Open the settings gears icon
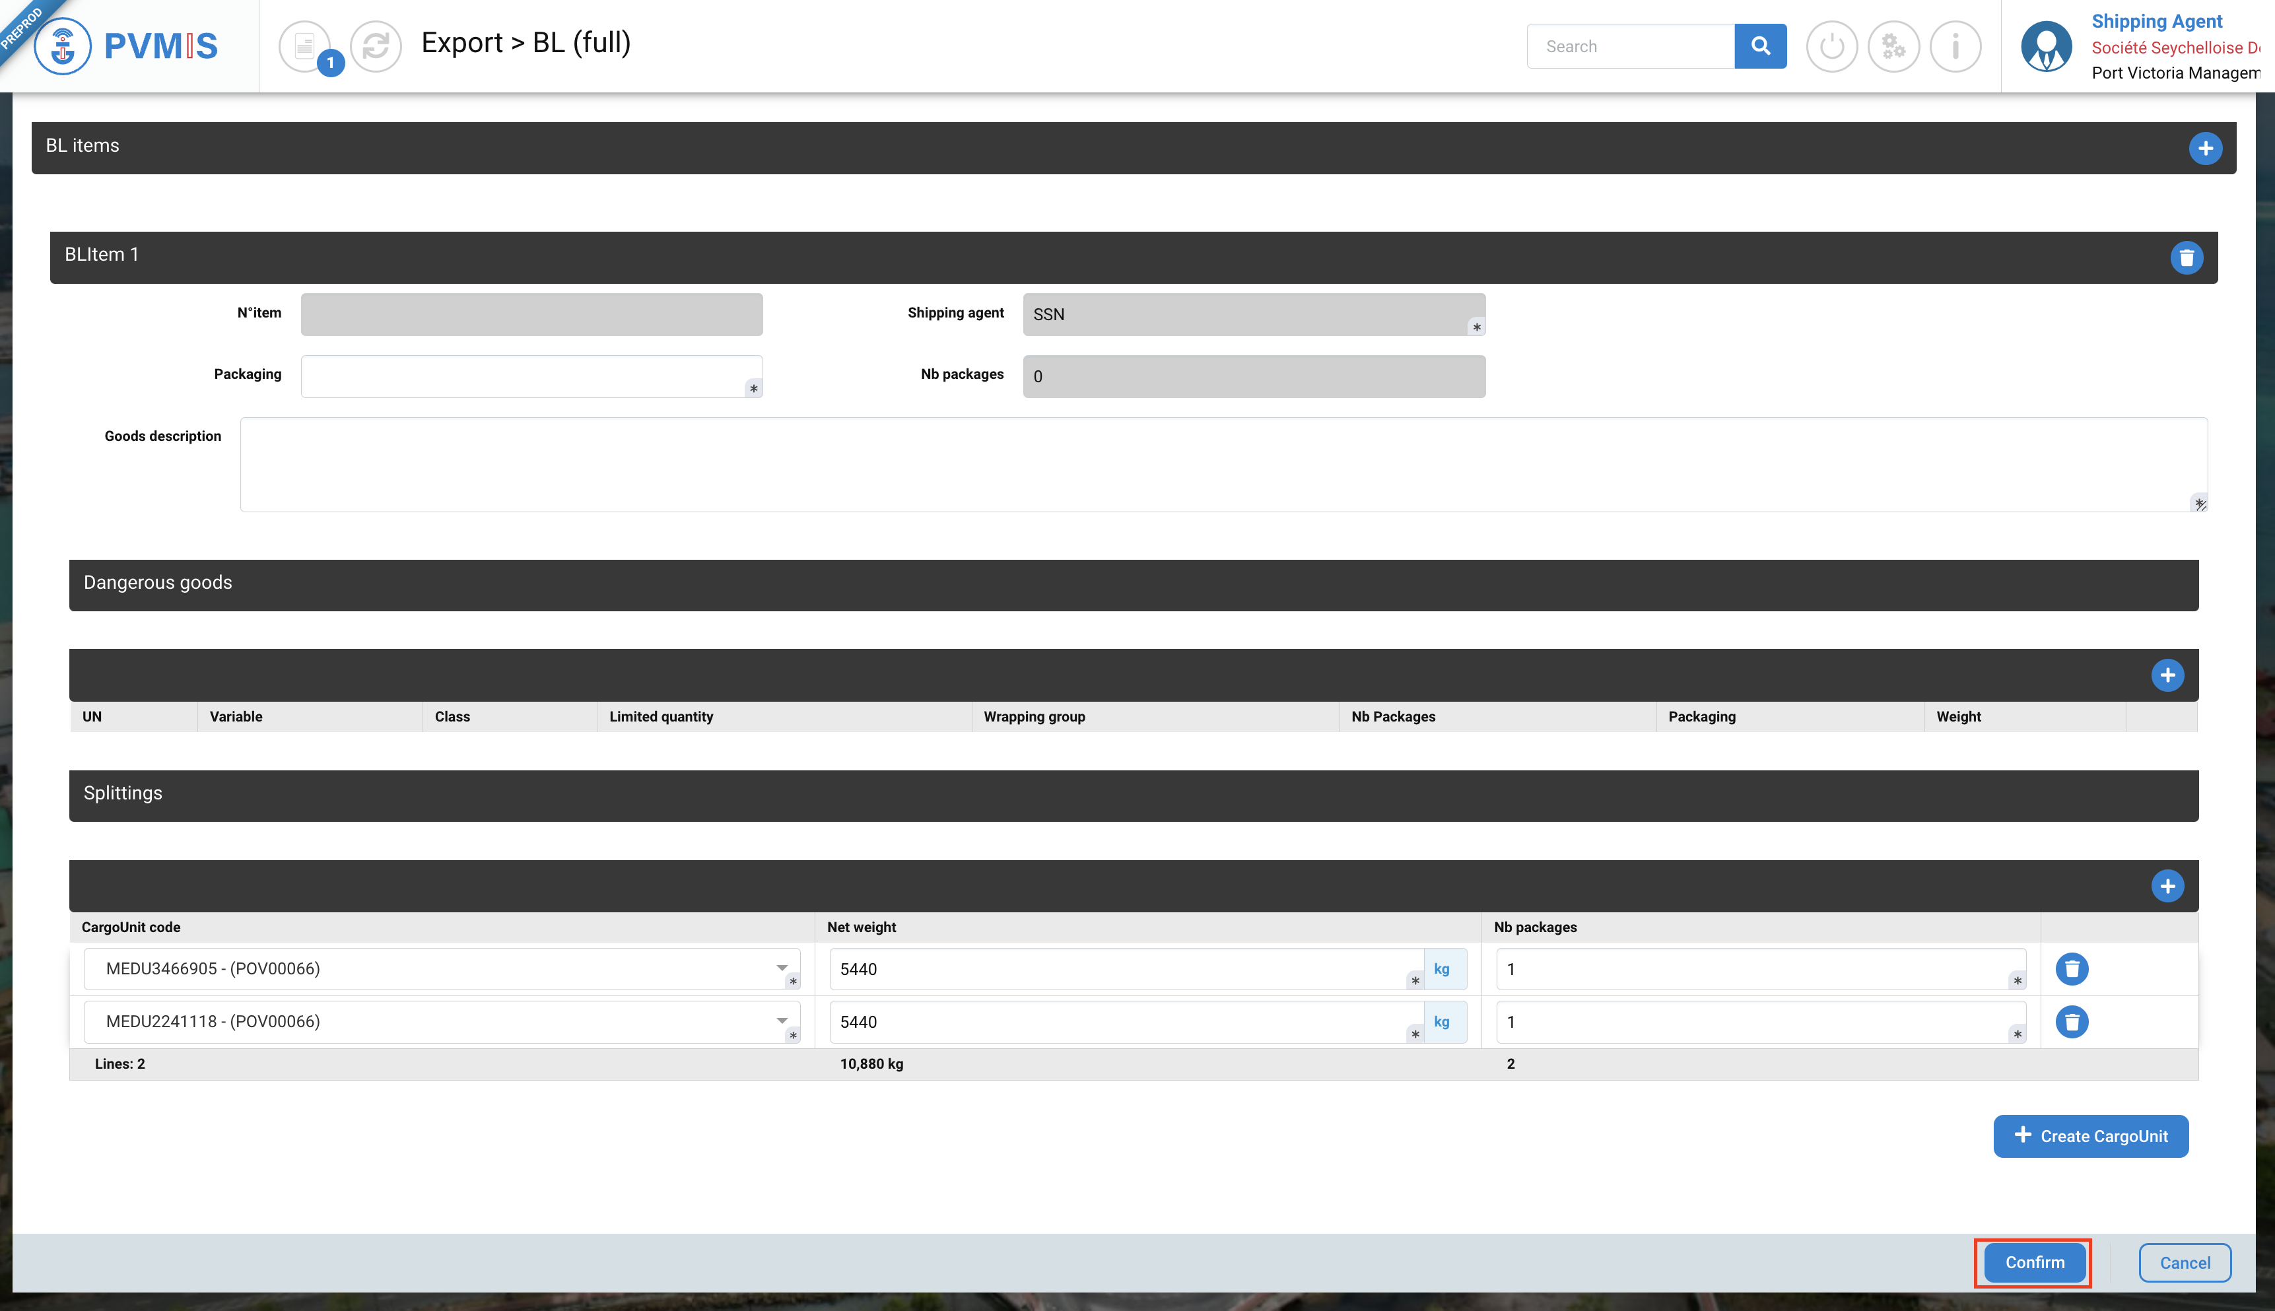Image resolution: width=2275 pixels, height=1311 pixels. coord(1893,46)
